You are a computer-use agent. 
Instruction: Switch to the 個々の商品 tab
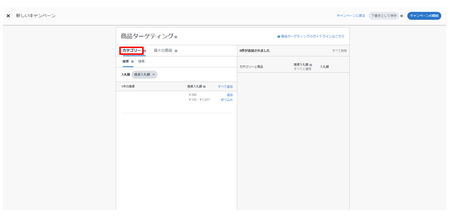tap(163, 50)
